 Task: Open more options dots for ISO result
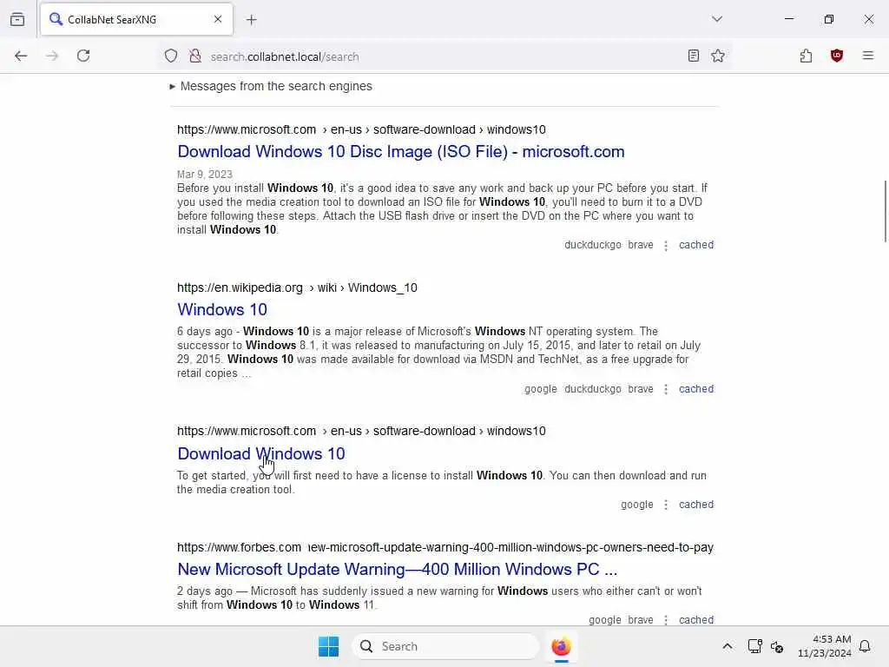(666, 246)
